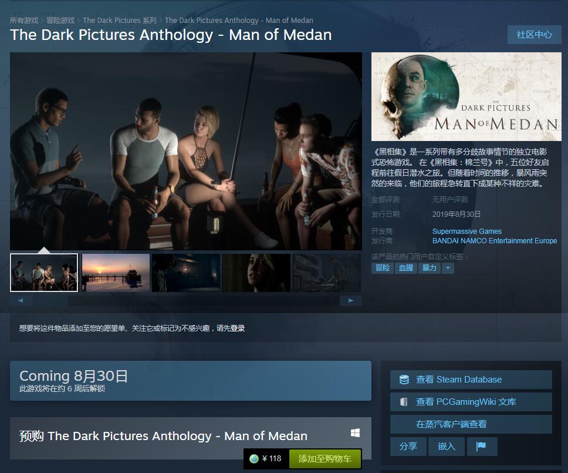Click the Steam Database stack icon

tap(404, 380)
